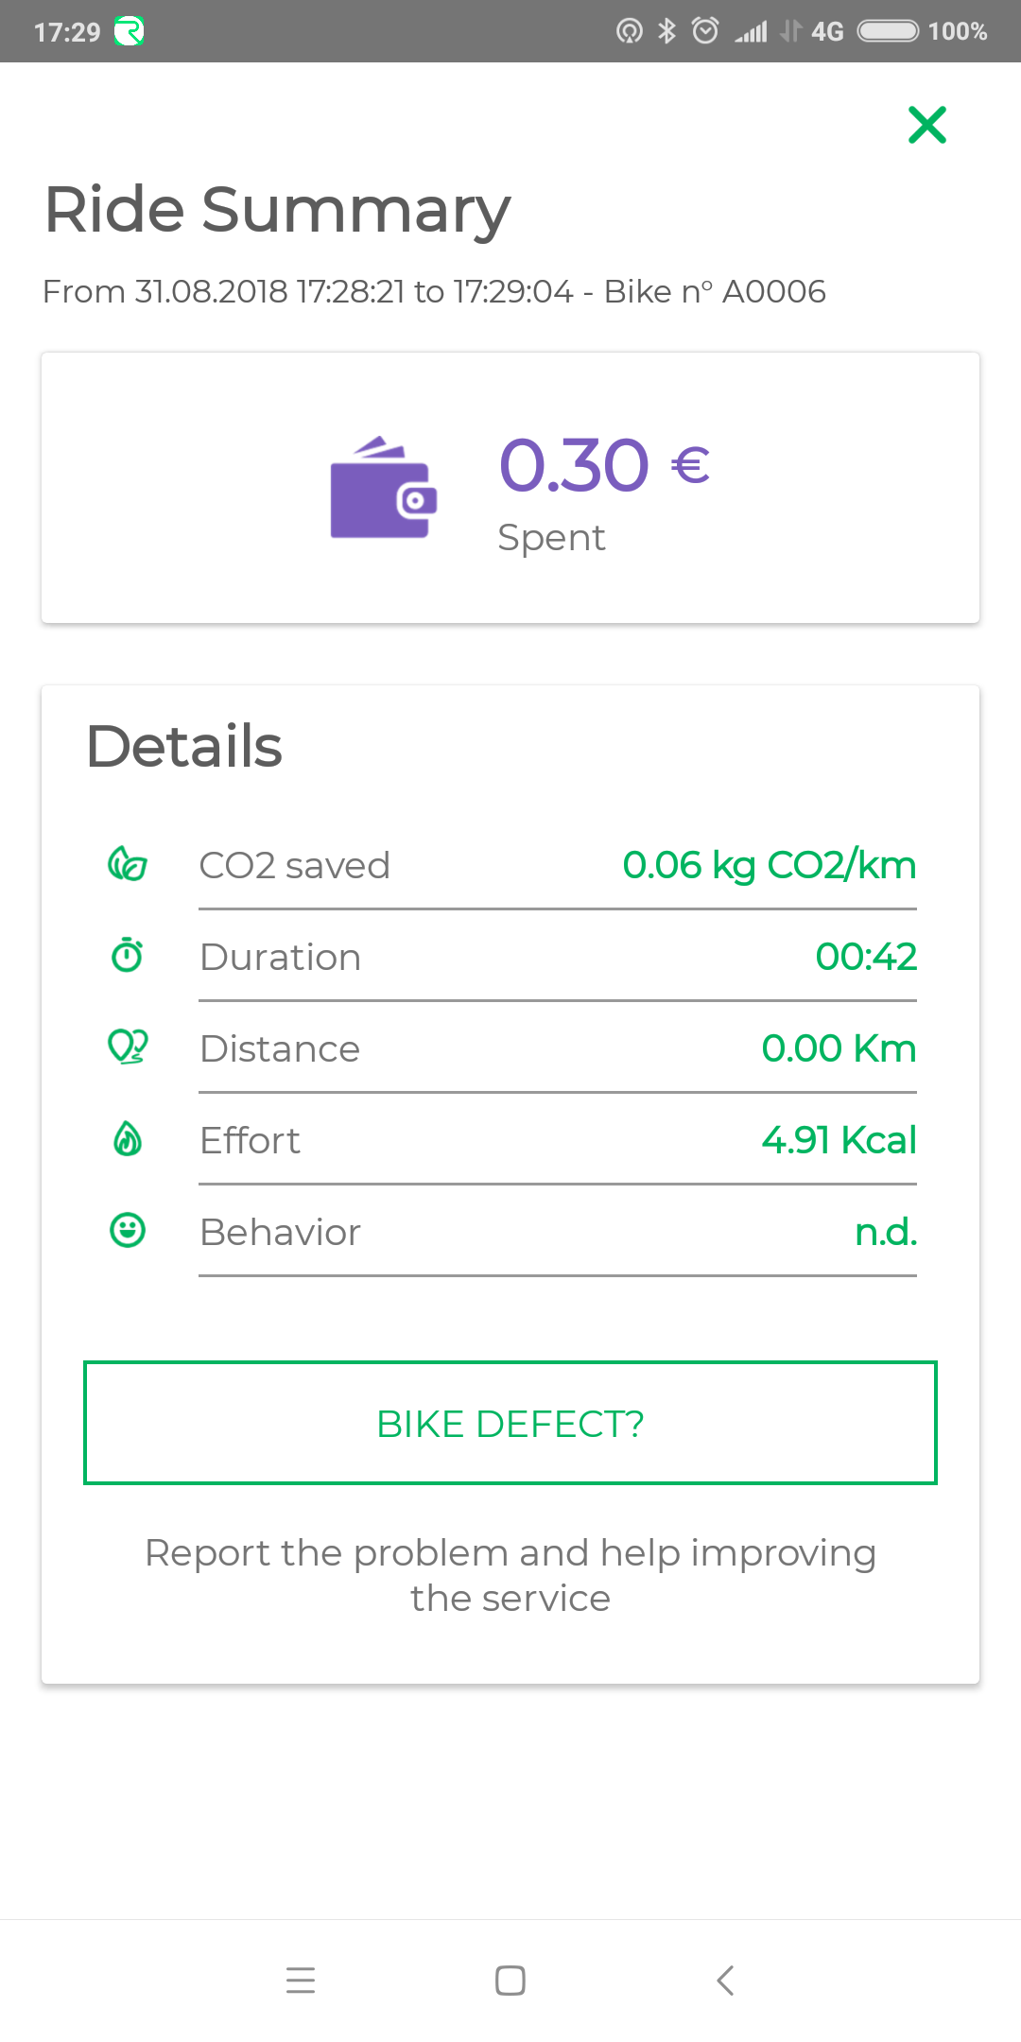Tap the Ride Summary heading
The image size is (1021, 2042).
(x=277, y=210)
